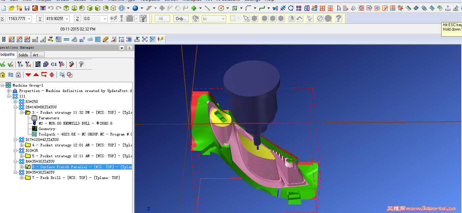Move the insert arrow up one item
462x213 pixels.
click(x=36, y=75)
